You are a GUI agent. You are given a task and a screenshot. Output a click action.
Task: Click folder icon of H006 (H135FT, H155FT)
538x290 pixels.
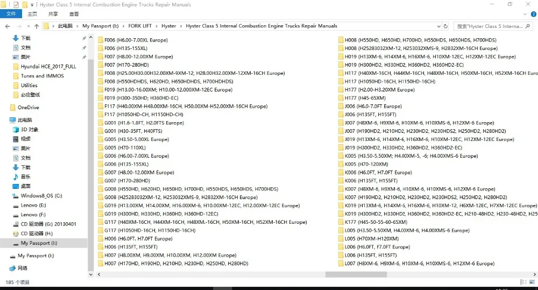[x=100, y=247]
